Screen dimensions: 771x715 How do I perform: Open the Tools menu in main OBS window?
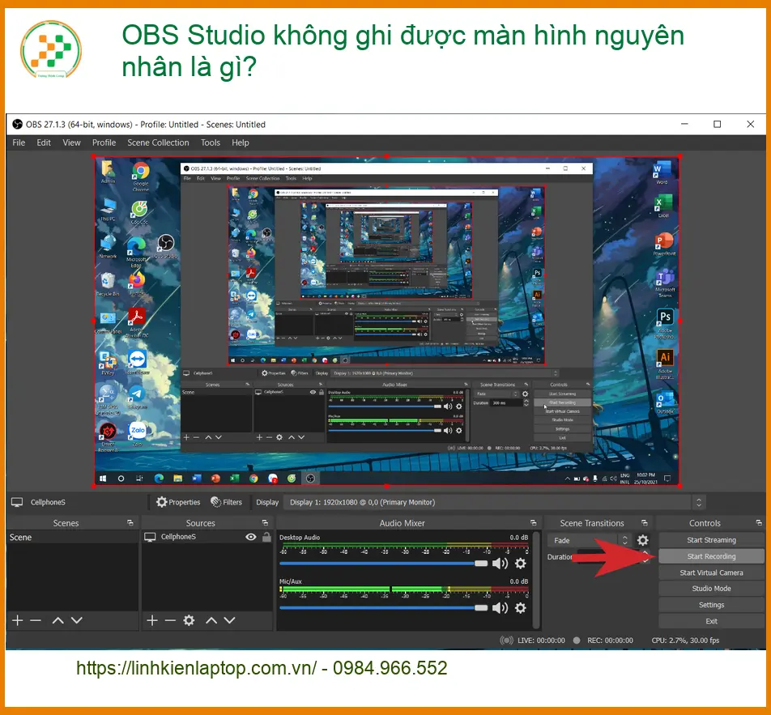[x=211, y=143]
